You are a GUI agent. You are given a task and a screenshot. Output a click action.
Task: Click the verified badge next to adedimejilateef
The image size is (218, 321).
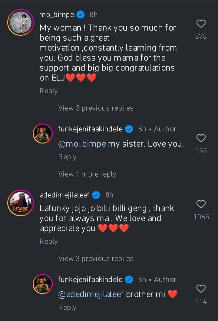(96, 195)
